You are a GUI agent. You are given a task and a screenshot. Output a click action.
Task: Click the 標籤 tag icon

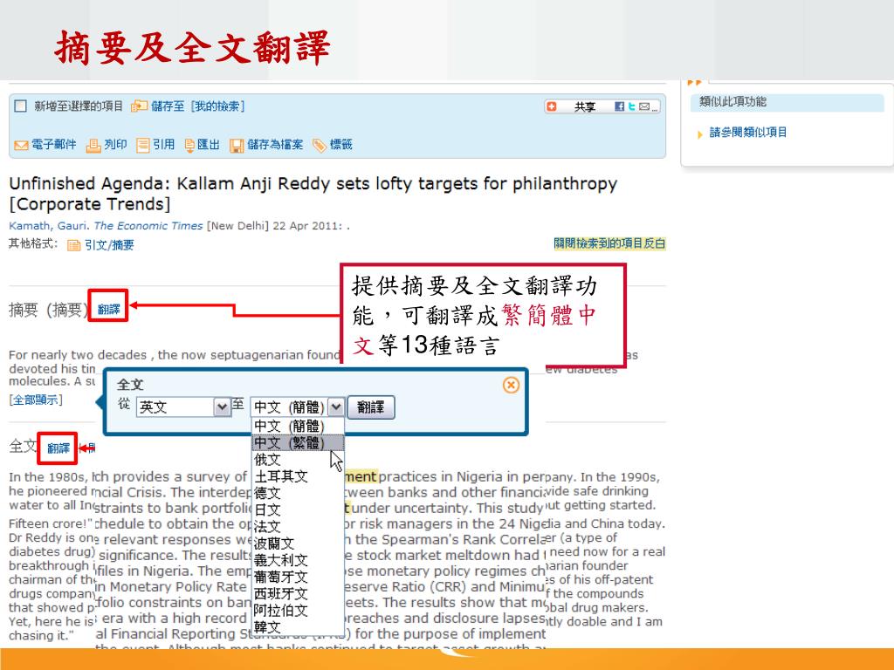click(320, 146)
